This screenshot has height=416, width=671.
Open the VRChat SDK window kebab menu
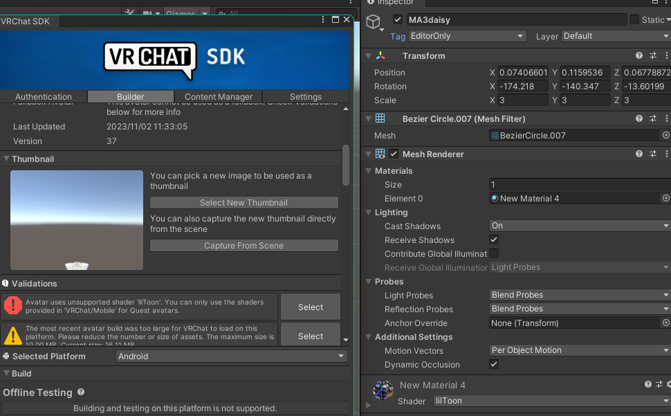coord(323,19)
